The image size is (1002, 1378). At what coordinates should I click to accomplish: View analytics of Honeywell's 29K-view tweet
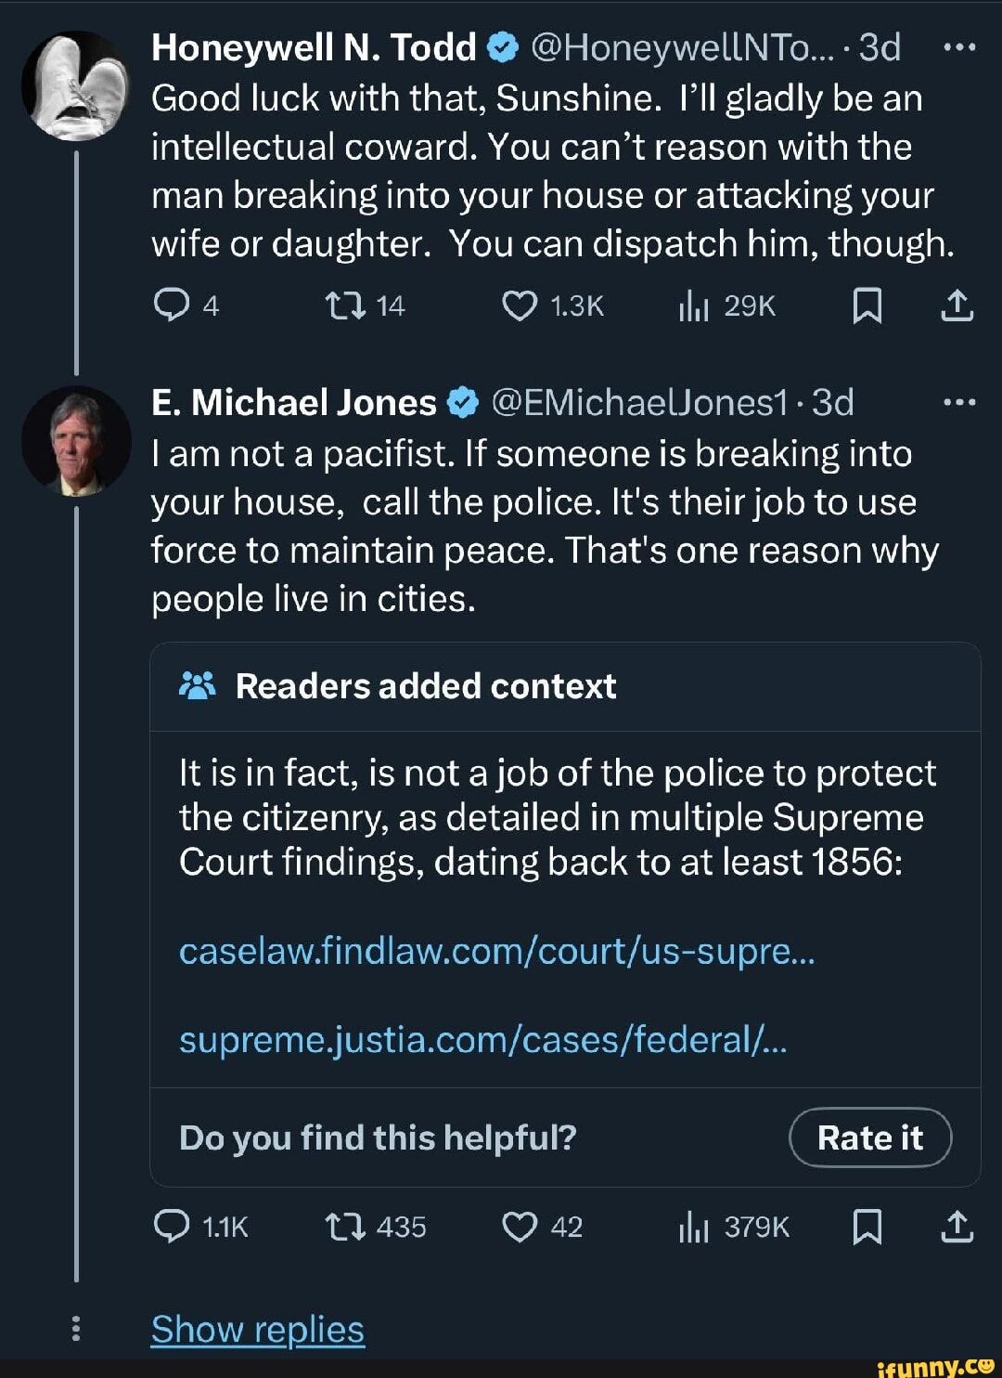(x=694, y=305)
